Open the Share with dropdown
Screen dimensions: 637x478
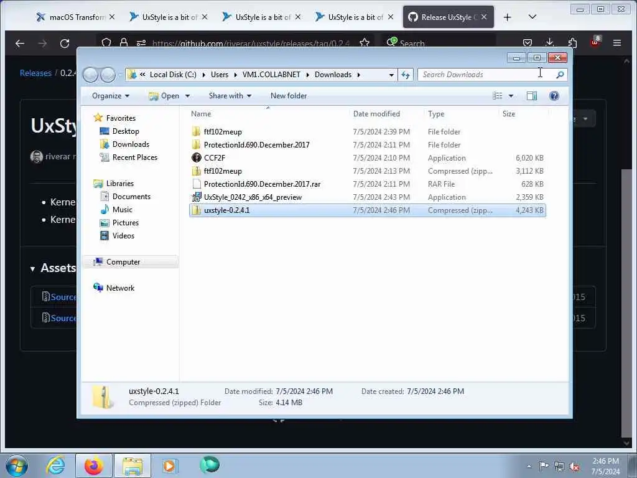tap(230, 96)
